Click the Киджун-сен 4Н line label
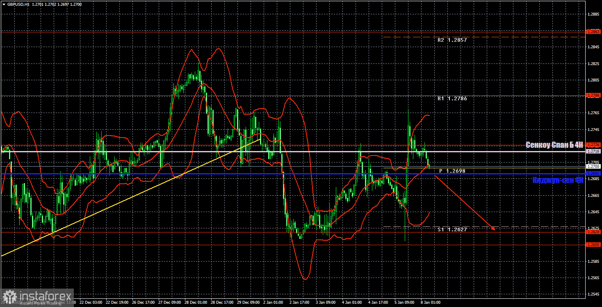This screenshot has height=307, width=602. (x=558, y=180)
